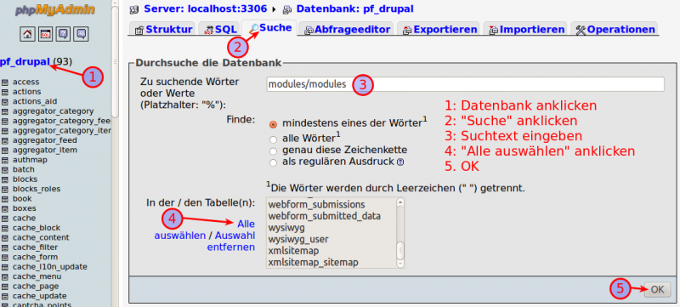The width and height of the screenshot is (680, 307).
Task: Click the table icon beside cache_menu
Action: point(5,276)
